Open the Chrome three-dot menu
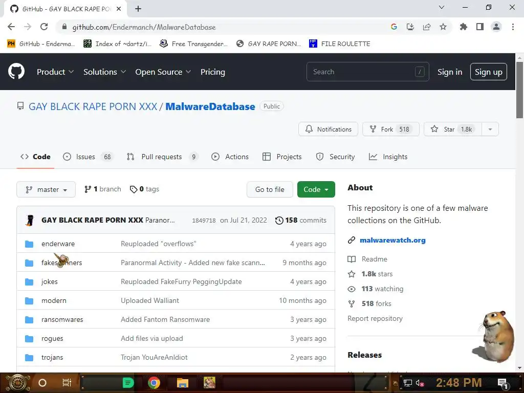 click(513, 27)
